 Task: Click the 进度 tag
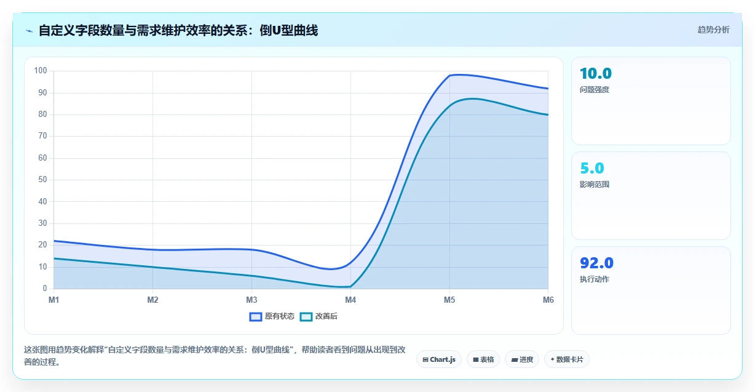(522, 359)
